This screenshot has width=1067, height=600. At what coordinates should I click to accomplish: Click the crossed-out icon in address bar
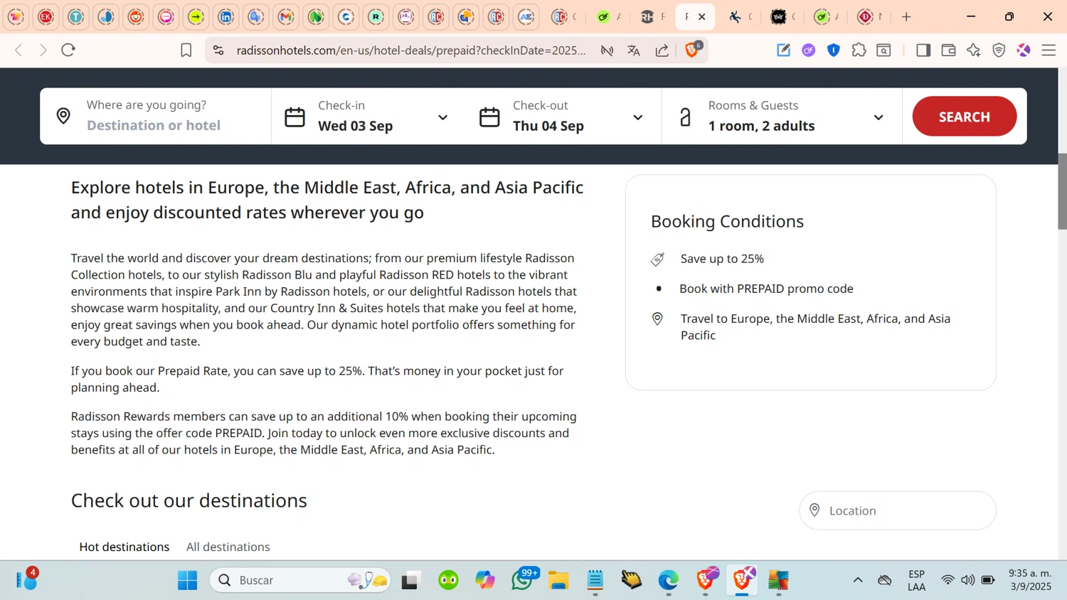[x=607, y=50]
